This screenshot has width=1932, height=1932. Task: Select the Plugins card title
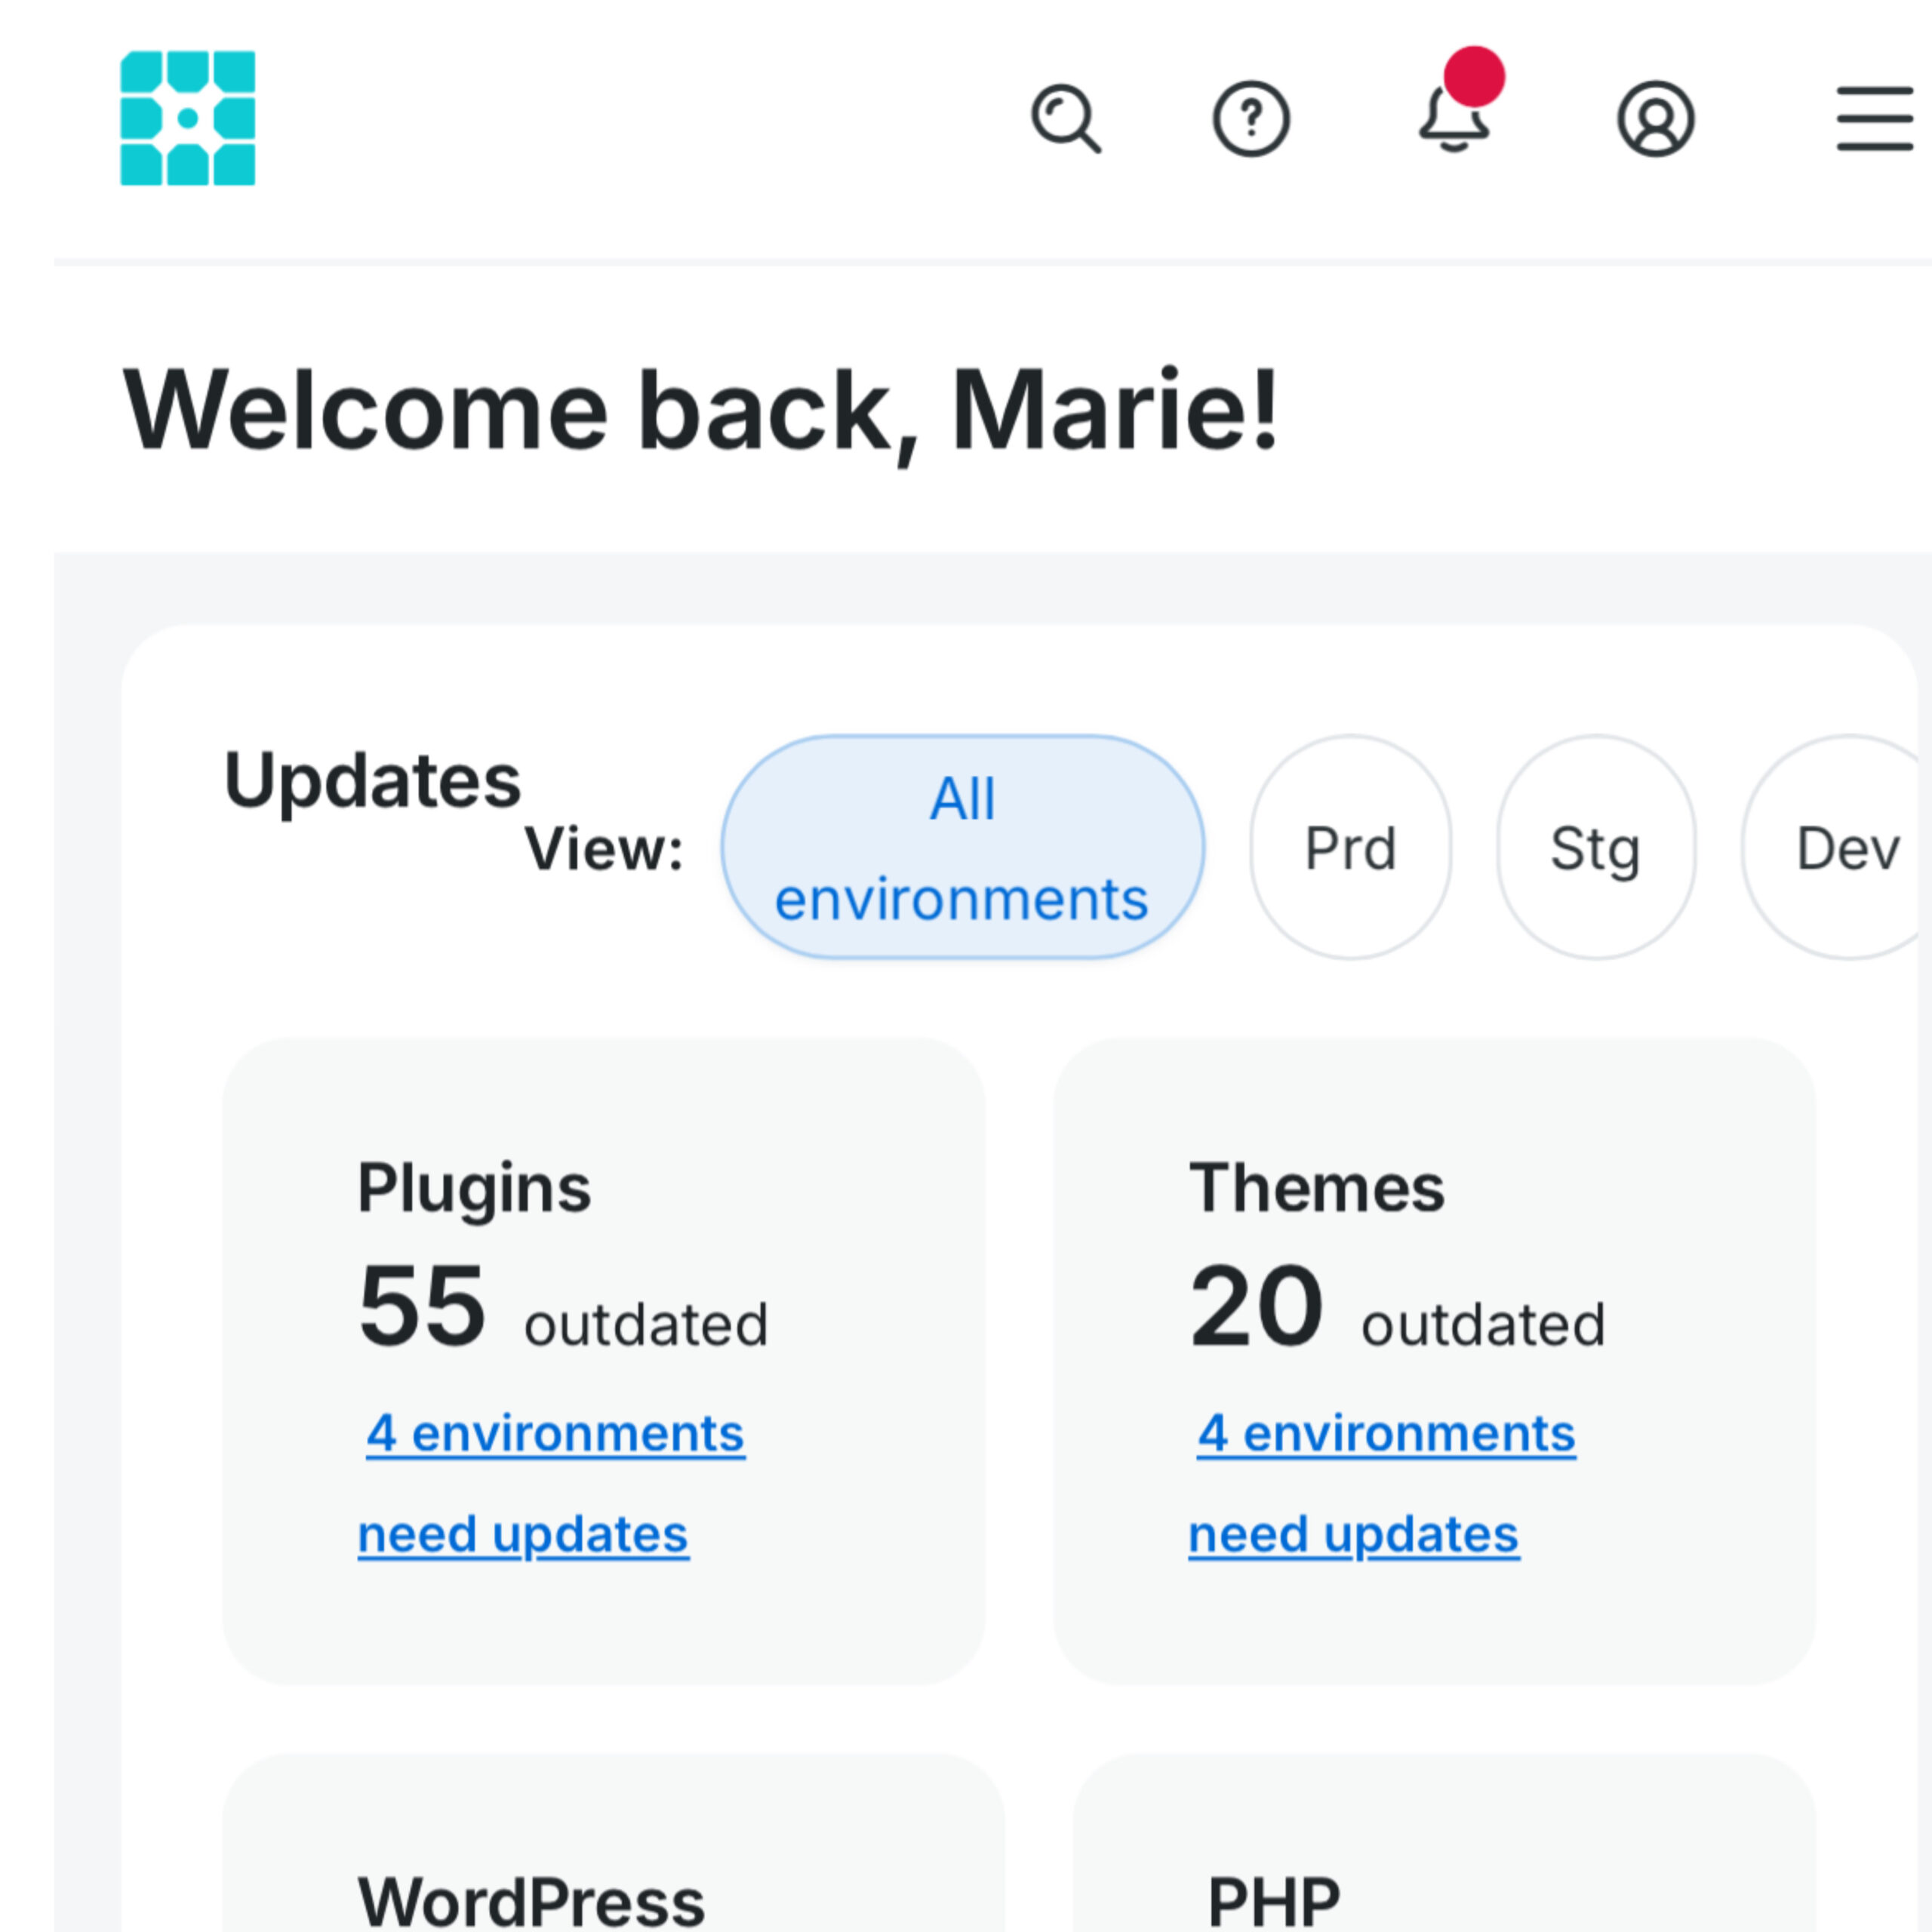click(474, 1189)
